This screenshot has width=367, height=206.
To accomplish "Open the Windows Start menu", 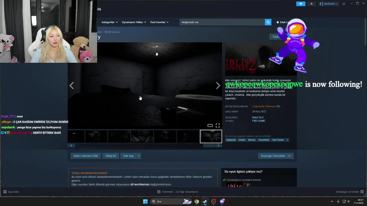I will point(145,201).
